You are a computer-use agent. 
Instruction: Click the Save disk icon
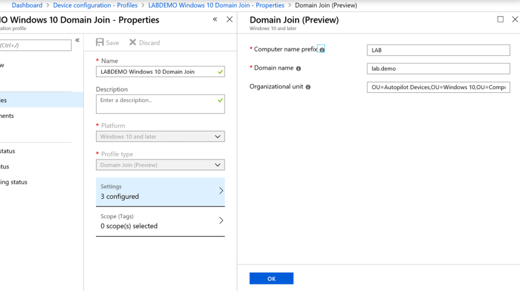[100, 43]
